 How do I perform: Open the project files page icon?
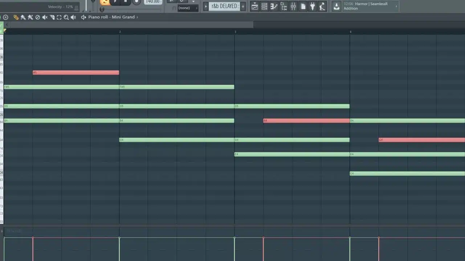coord(303,6)
